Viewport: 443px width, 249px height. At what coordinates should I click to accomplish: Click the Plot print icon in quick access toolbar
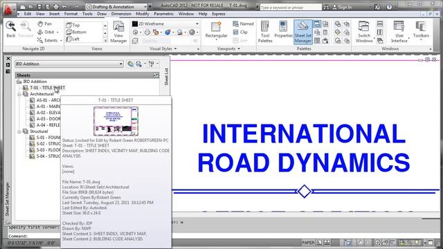56,7
